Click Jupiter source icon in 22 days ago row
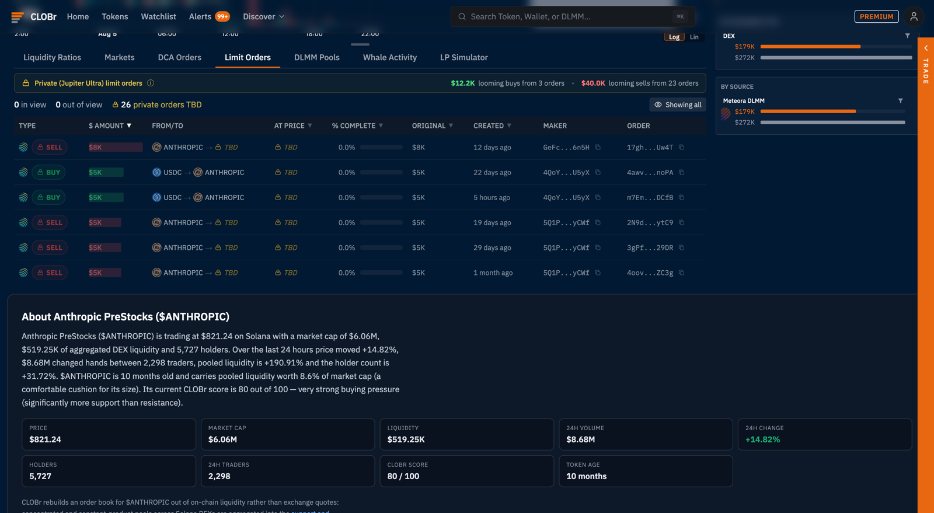The height and width of the screenshot is (513, 934). pyautogui.click(x=23, y=172)
